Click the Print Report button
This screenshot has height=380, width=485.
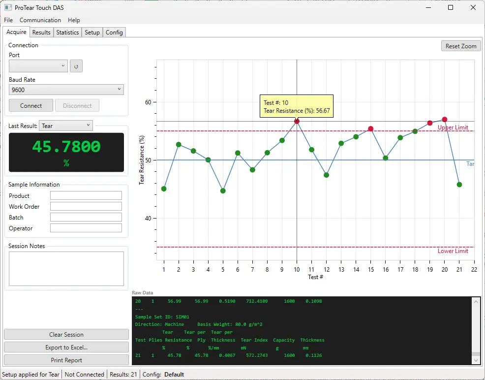tap(66, 360)
